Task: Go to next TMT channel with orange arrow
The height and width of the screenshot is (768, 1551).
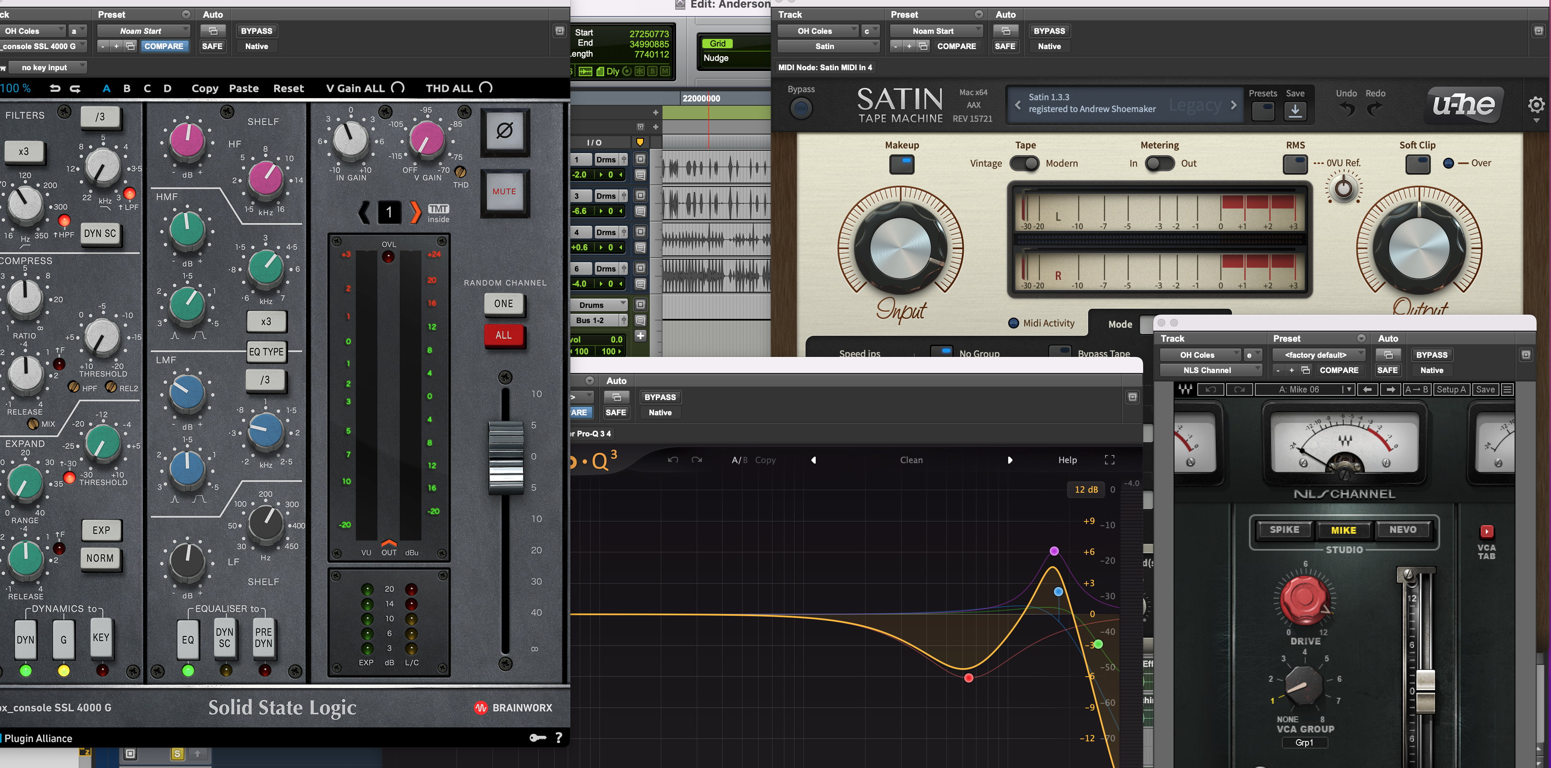Action: pyautogui.click(x=415, y=212)
